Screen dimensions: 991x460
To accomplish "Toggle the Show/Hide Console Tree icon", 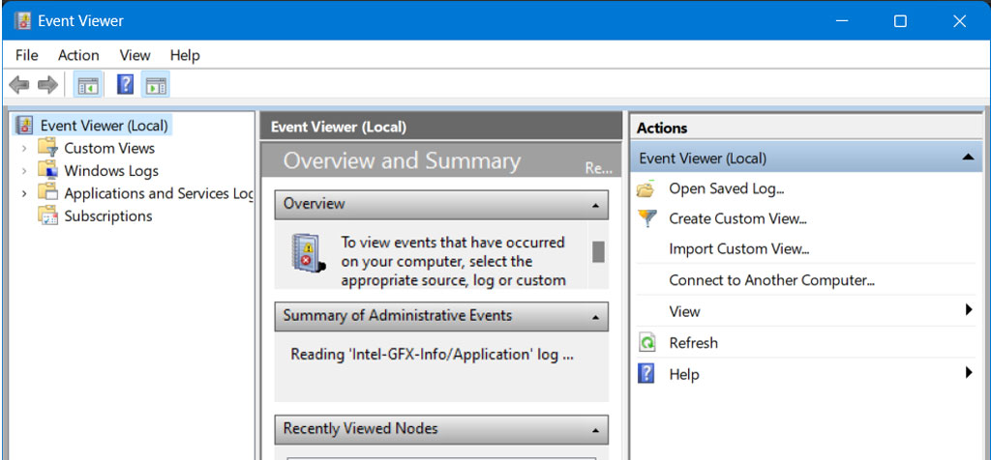I will click(88, 84).
